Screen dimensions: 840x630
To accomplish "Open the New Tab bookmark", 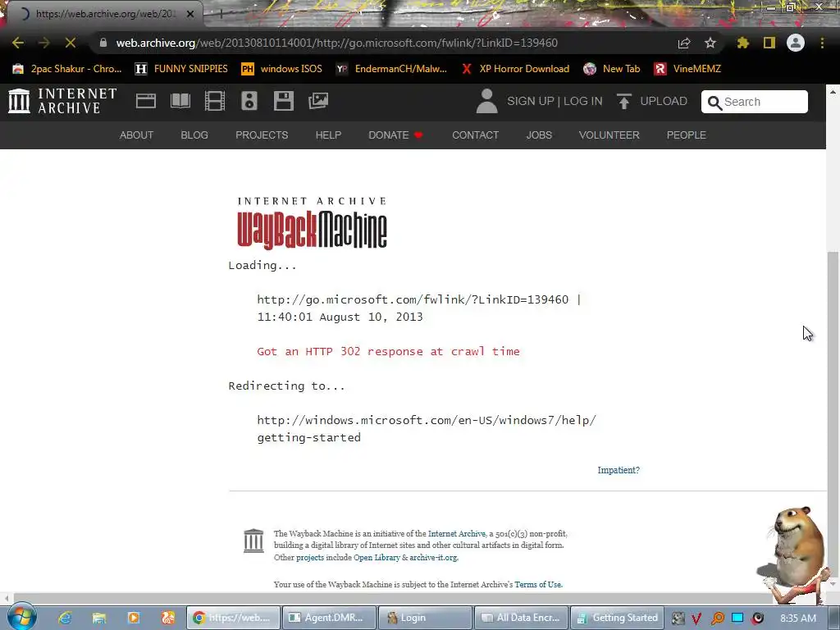I will click(612, 69).
